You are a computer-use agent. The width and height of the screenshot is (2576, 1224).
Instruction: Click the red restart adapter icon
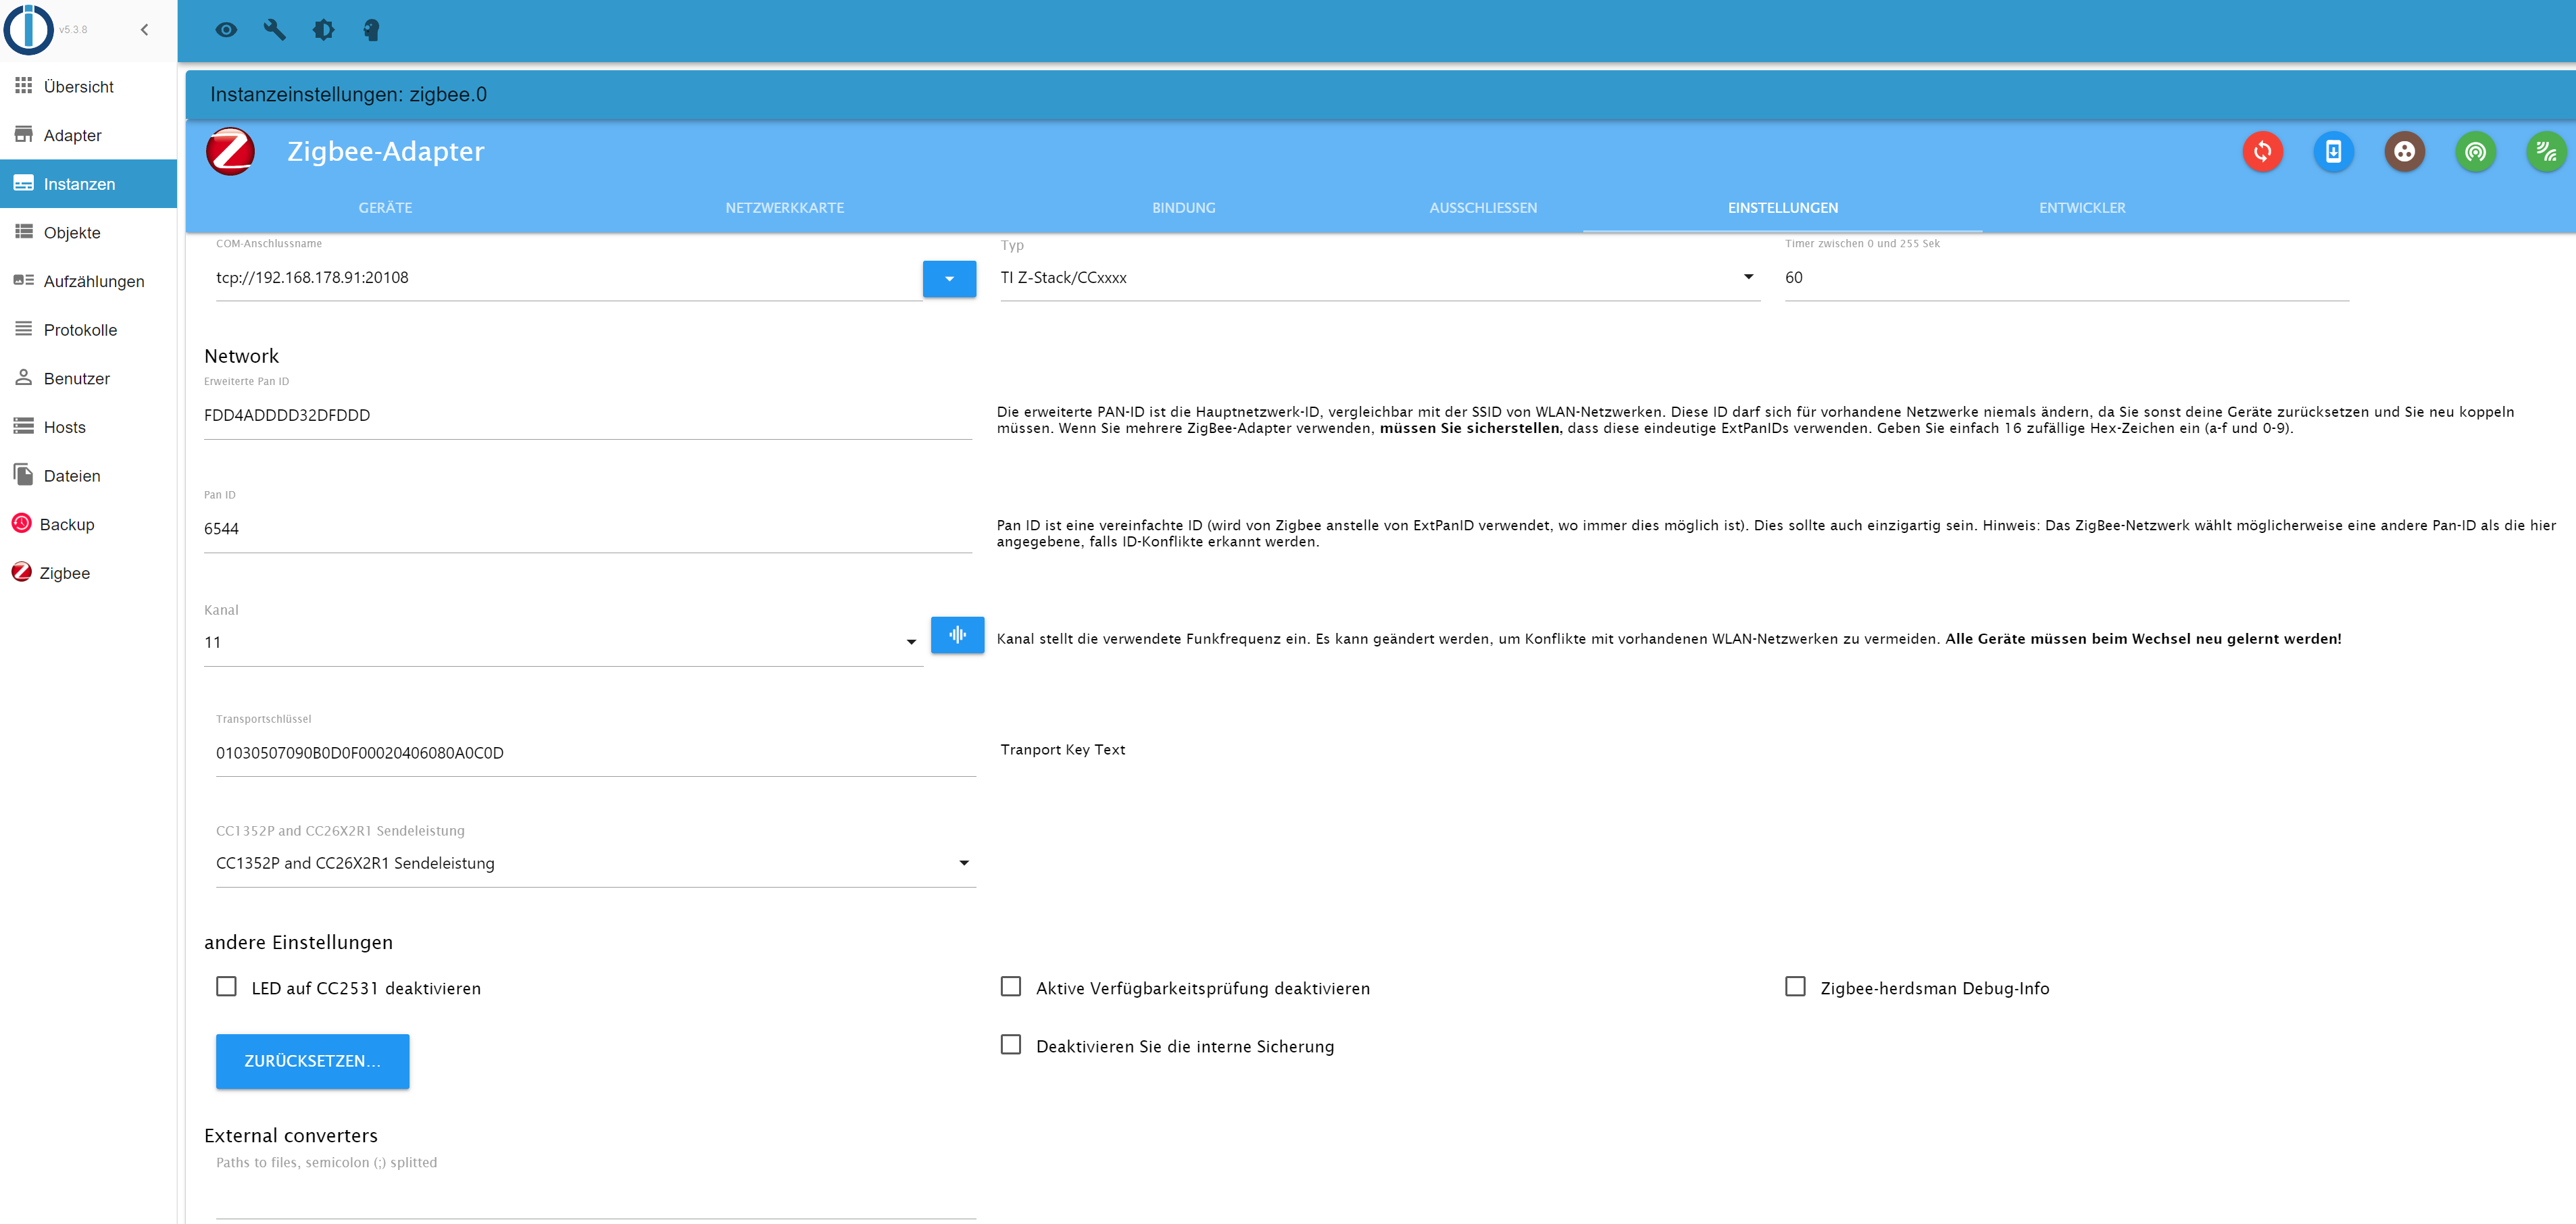[2262, 152]
